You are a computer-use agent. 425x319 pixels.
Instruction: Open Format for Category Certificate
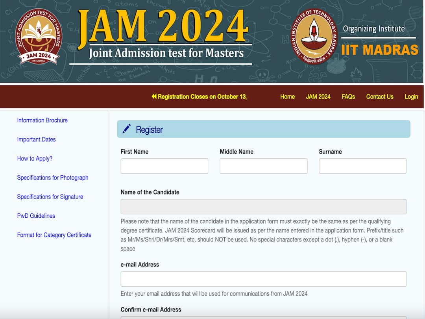pos(54,235)
